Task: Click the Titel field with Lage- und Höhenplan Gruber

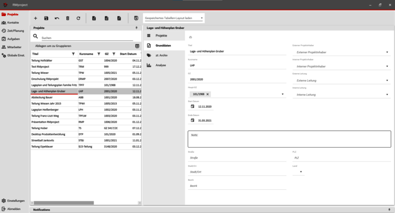Action: pos(237,51)
